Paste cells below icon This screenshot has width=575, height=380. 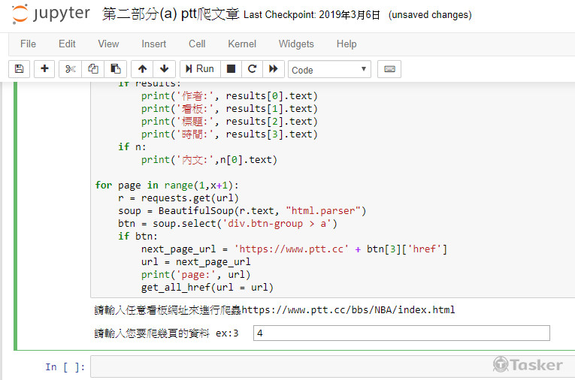tap(115, 69)
